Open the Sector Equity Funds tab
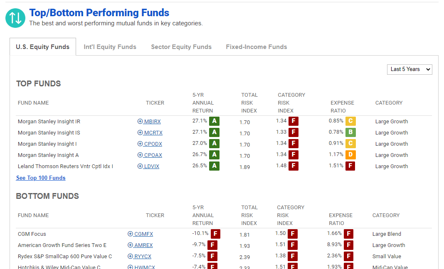 [x=181, y=47]
